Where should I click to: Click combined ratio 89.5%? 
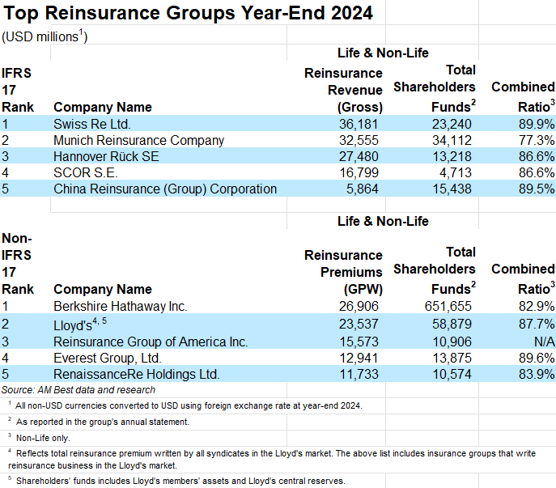(537, 189)
